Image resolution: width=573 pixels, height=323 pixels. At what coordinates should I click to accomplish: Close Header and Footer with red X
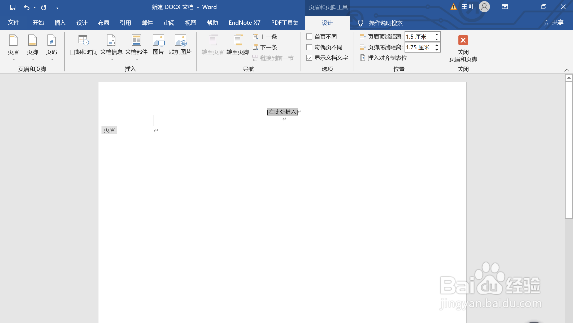(x=463, y=40)
